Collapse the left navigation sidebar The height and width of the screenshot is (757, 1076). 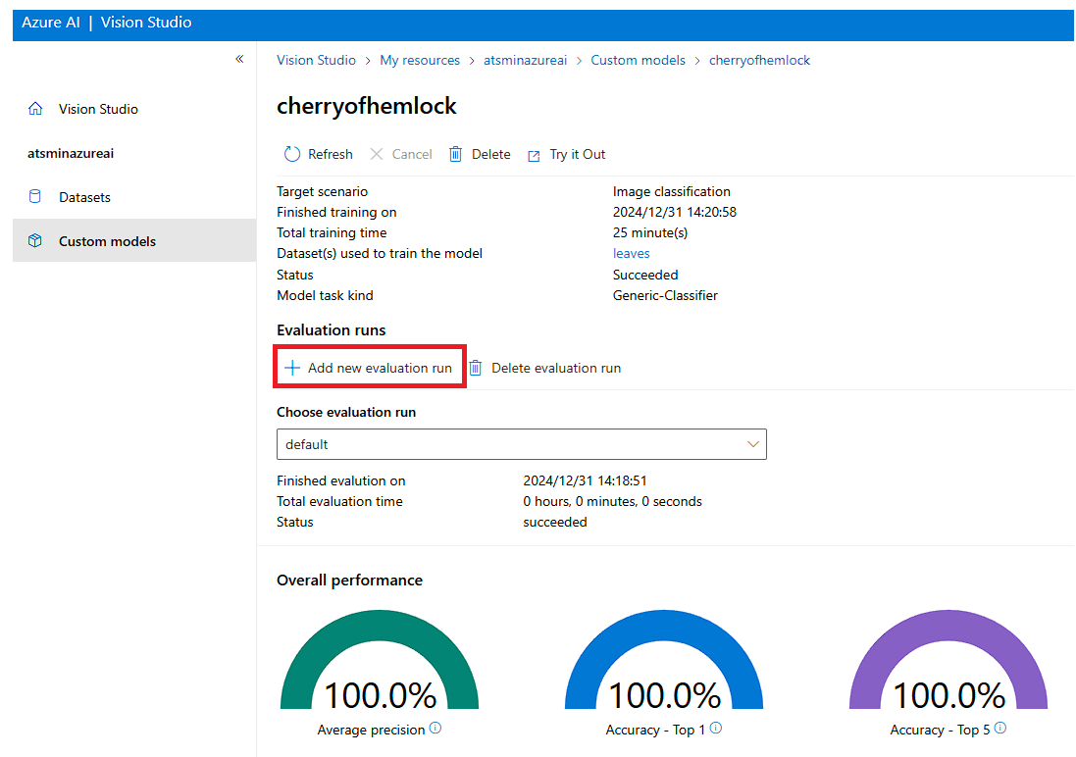239,59
